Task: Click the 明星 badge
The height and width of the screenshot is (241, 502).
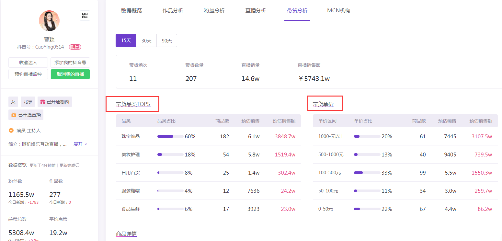Action: coord(75,47)
